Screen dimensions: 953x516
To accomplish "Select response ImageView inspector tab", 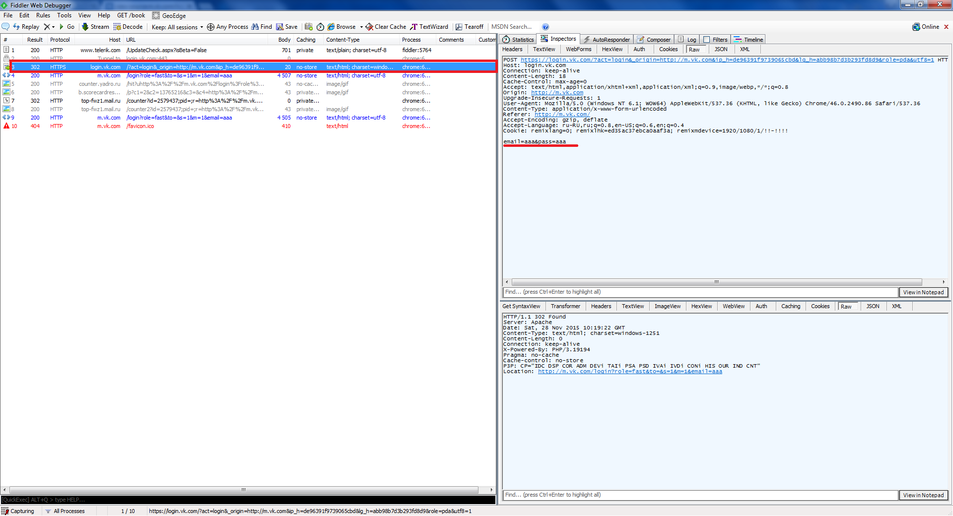I will [668, 306].
